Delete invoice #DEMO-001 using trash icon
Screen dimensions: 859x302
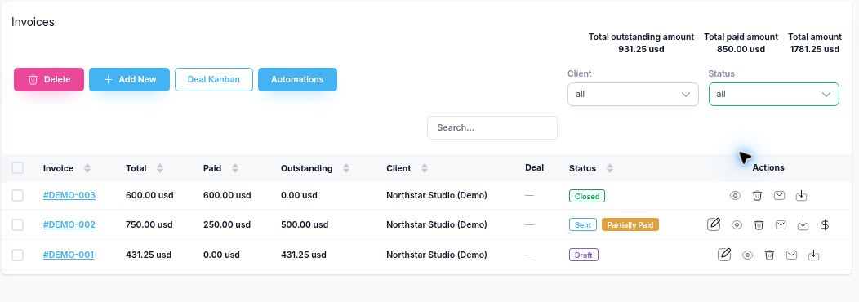pyautogui.click(x=770, y=255)
